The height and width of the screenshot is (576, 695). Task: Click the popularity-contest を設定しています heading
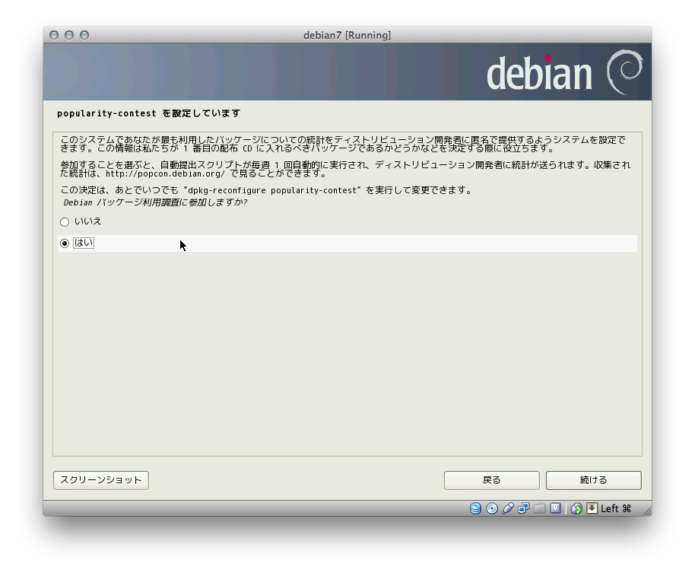click(x=149, y=113)
